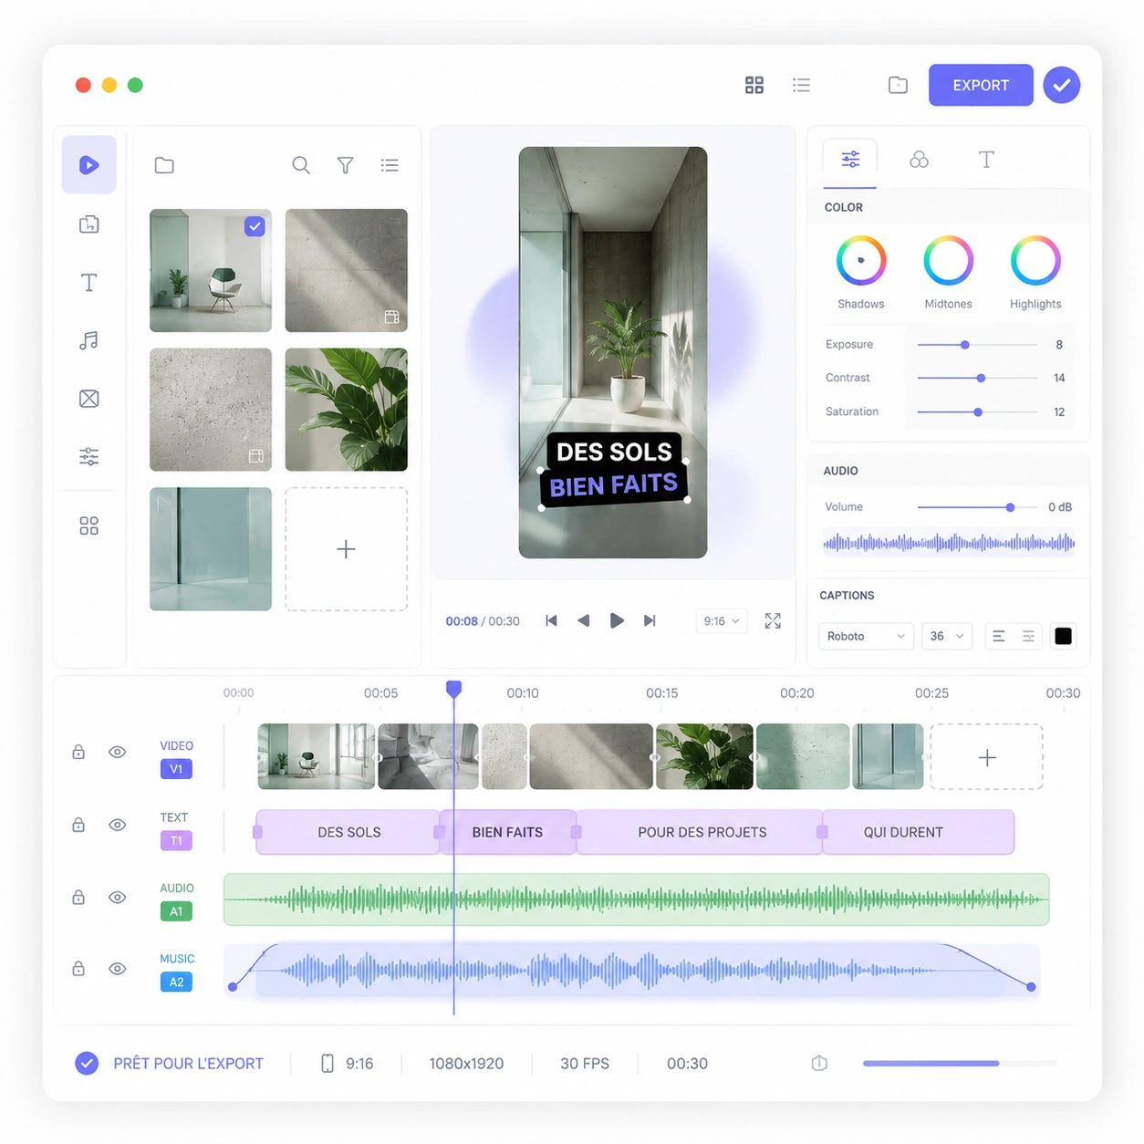Click the render status icon in the status bar
This screenshot has width=1144, height=1144.
[819, 1063]
